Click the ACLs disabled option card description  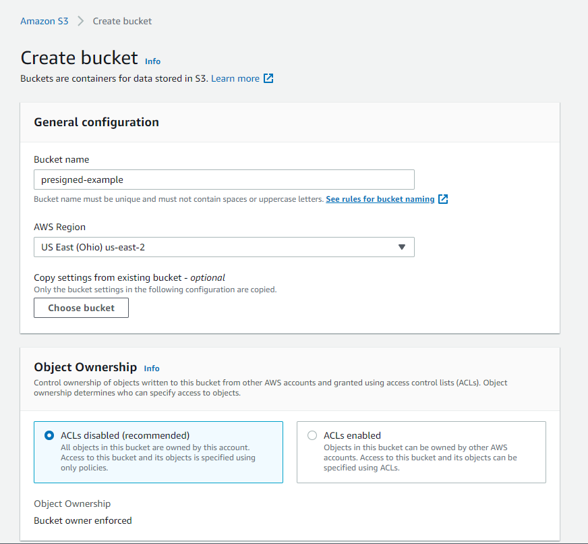tap(158, 458)
